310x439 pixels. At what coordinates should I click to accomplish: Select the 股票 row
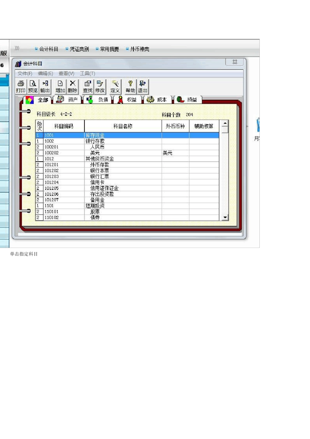[127, 211]
